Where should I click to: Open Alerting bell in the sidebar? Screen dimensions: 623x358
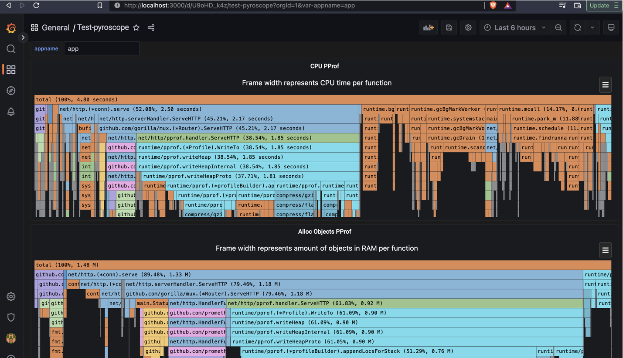pyautogui.click(x=11, y=112)
